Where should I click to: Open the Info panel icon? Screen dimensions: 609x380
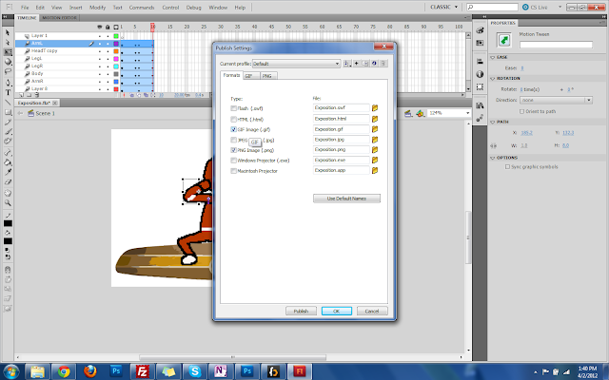(480, 74)
